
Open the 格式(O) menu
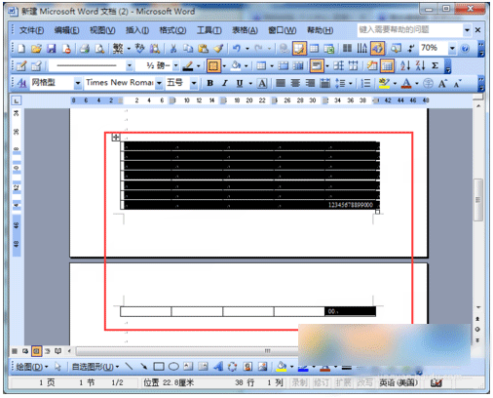[x=172, y=30]
